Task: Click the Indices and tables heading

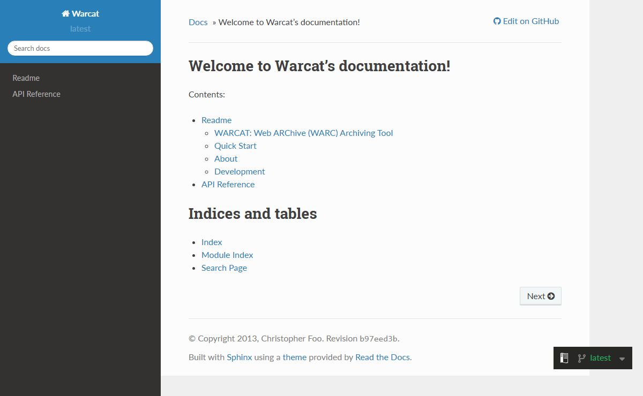Action: 252,214
